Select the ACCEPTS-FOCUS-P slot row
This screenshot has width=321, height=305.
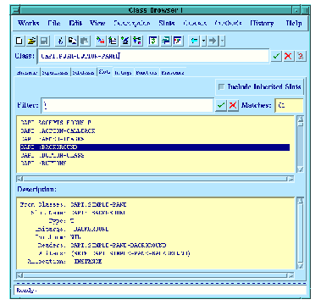155,123
